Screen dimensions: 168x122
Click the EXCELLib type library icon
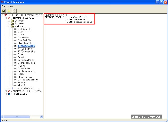coord(6,15)
